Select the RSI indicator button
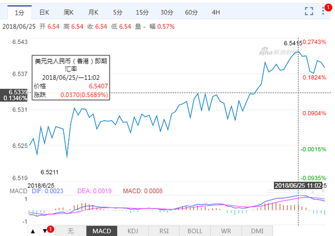 (x=164, y=231)
